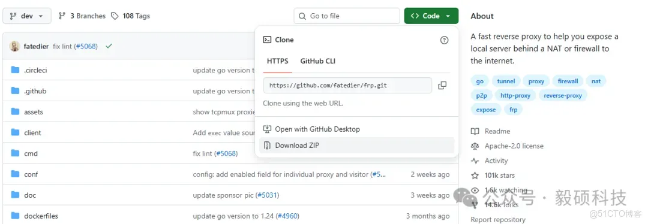Open 'update sponsor pic' commit message
Screen dimensions: 648x224
[223, 195]
